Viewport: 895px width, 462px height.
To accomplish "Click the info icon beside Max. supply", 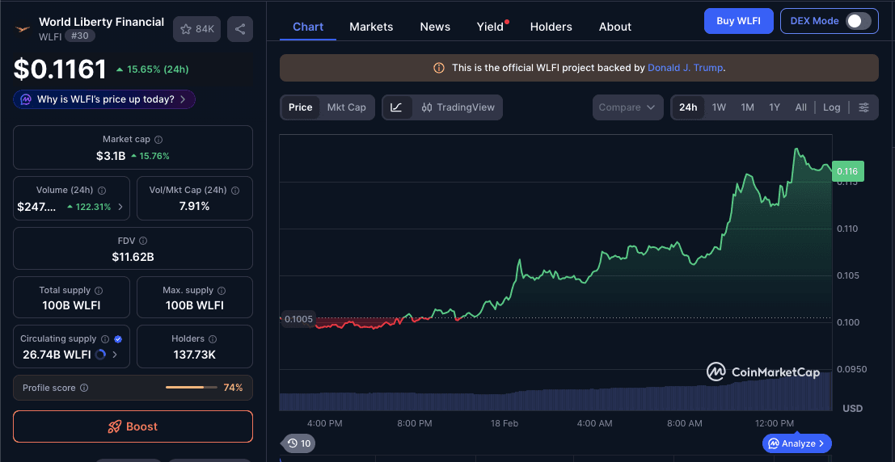I will coord(222,290).
